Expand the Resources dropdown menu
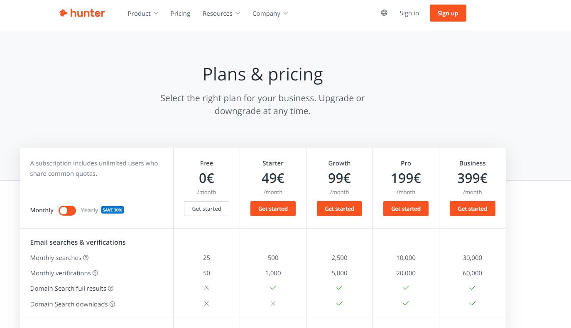This screenshot has width=571, height=328. coord(221,13)
